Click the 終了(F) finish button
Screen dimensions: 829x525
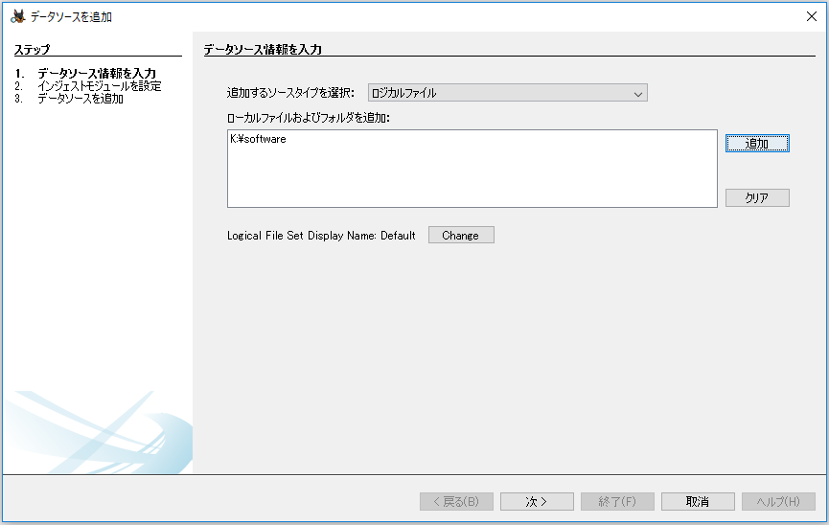click(617, 501)
